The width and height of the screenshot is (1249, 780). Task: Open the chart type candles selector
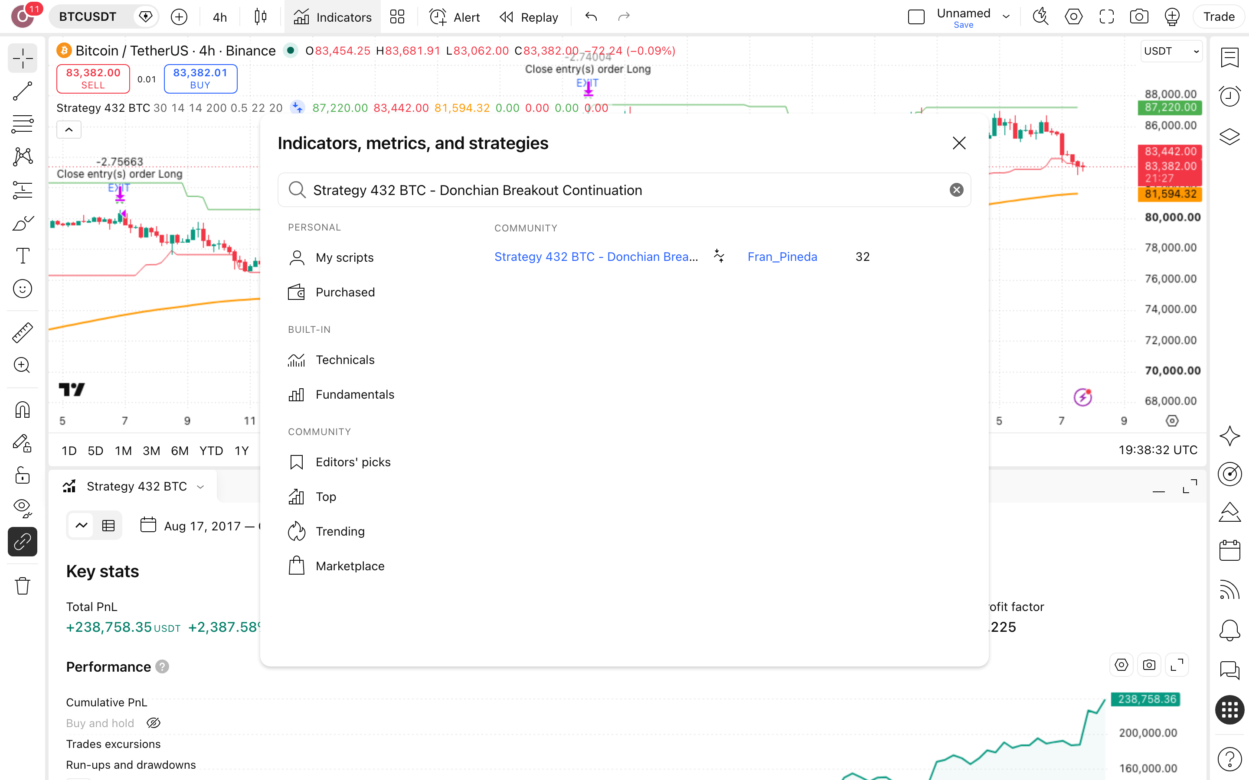click(x=261, y=17)
